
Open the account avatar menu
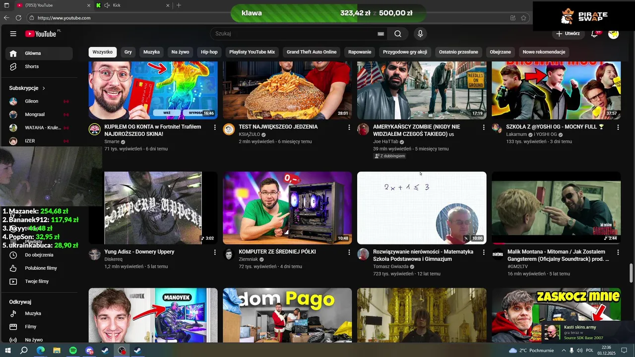(x=614, y=34)
